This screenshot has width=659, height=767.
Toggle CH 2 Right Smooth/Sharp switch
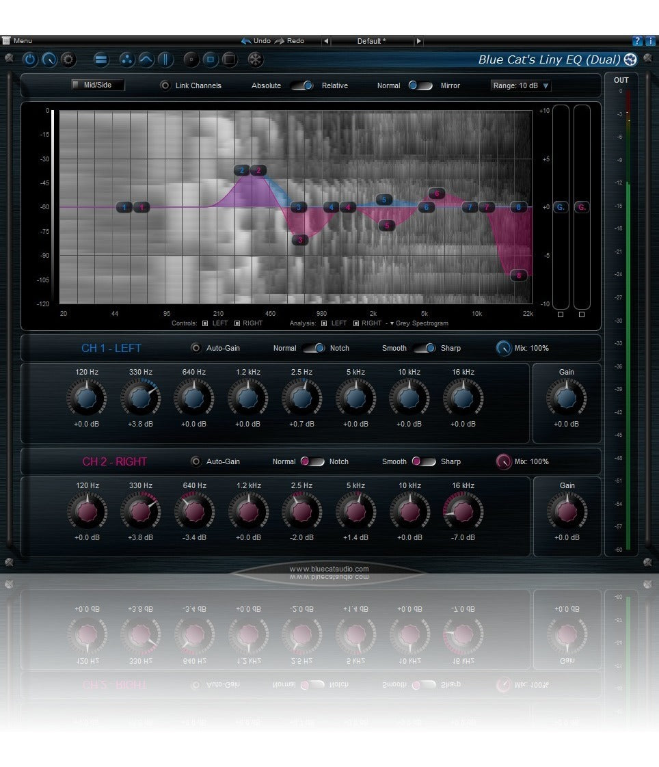(424, 461)
